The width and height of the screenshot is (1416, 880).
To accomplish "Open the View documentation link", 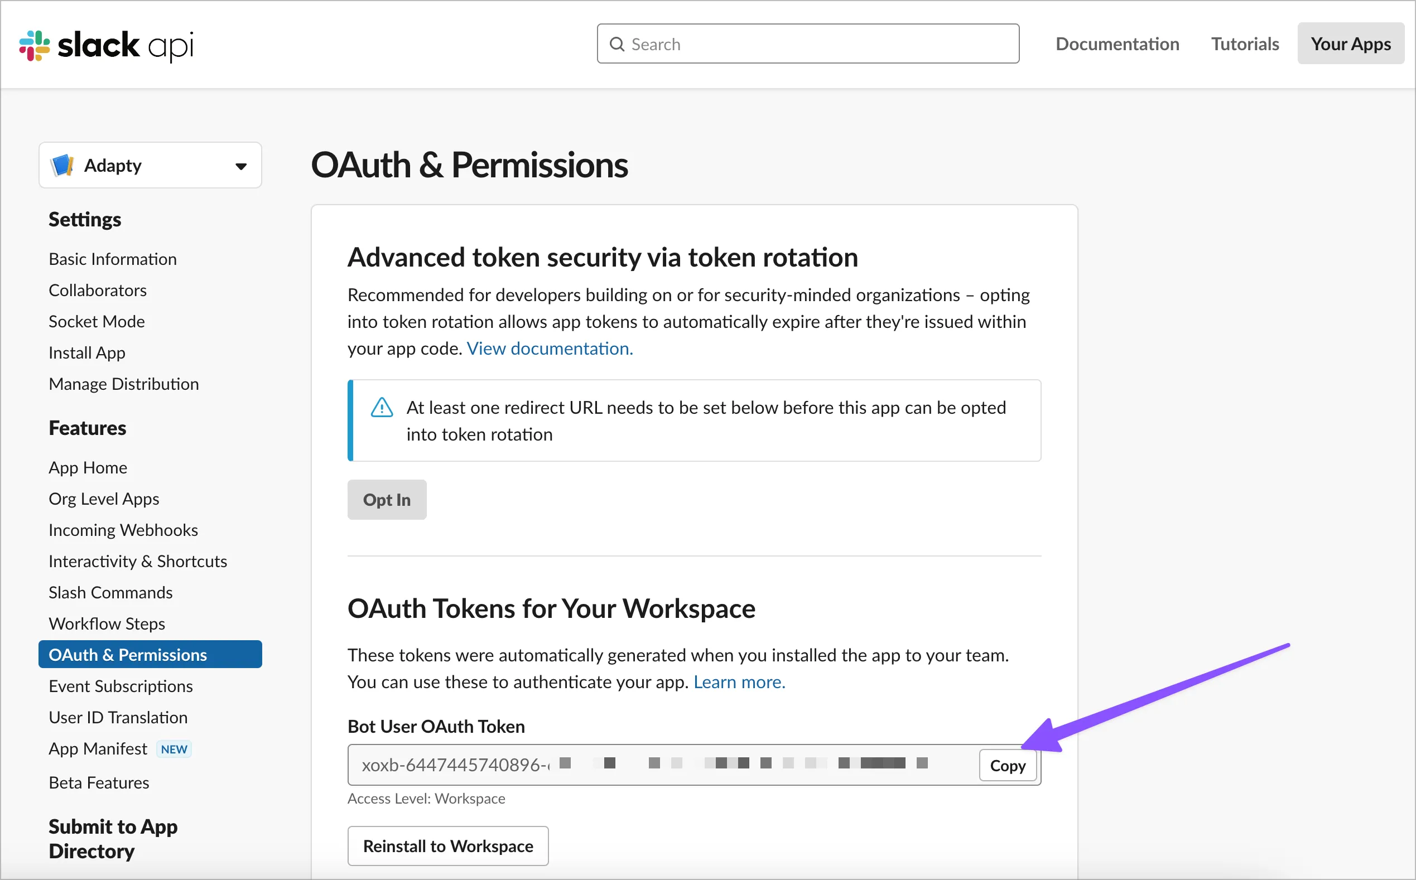I will (549, 349).
